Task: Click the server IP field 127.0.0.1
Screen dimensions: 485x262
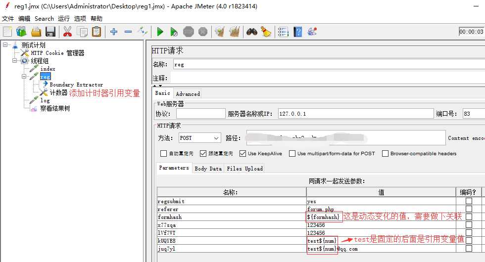Action: [x=356, y=114]
